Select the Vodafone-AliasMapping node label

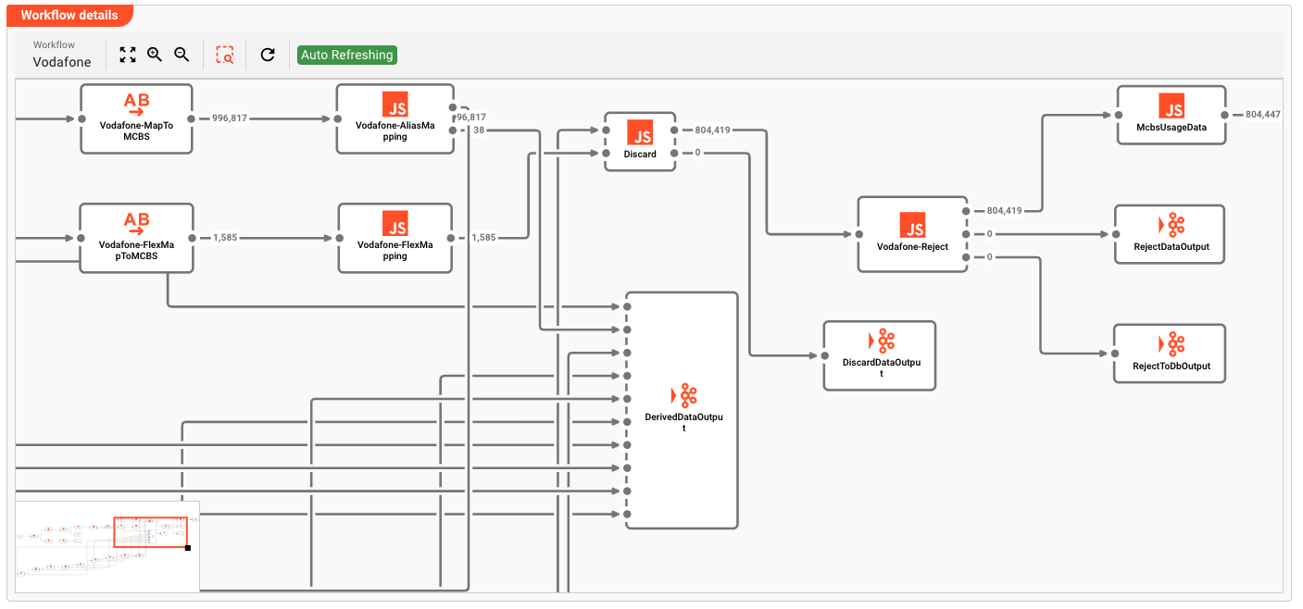coord(395,130)
